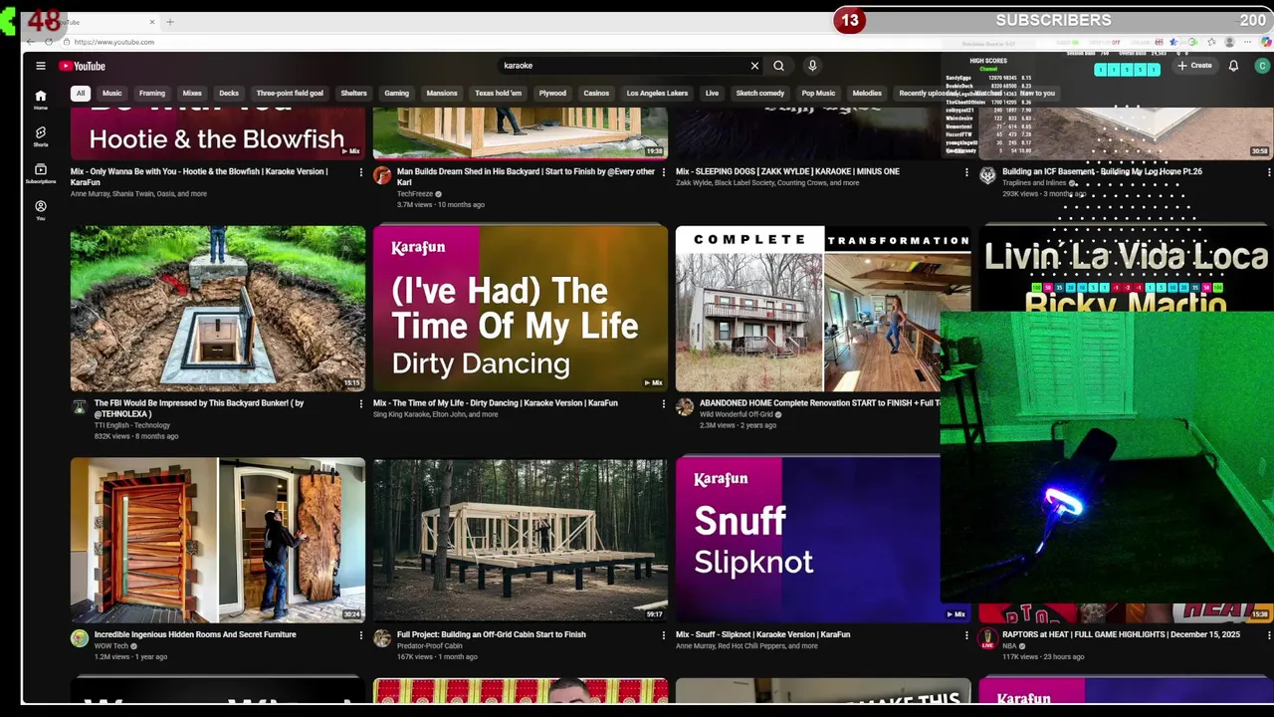Filter by the Gaming chip
1274x717 pixels.
tap(397, 94)
